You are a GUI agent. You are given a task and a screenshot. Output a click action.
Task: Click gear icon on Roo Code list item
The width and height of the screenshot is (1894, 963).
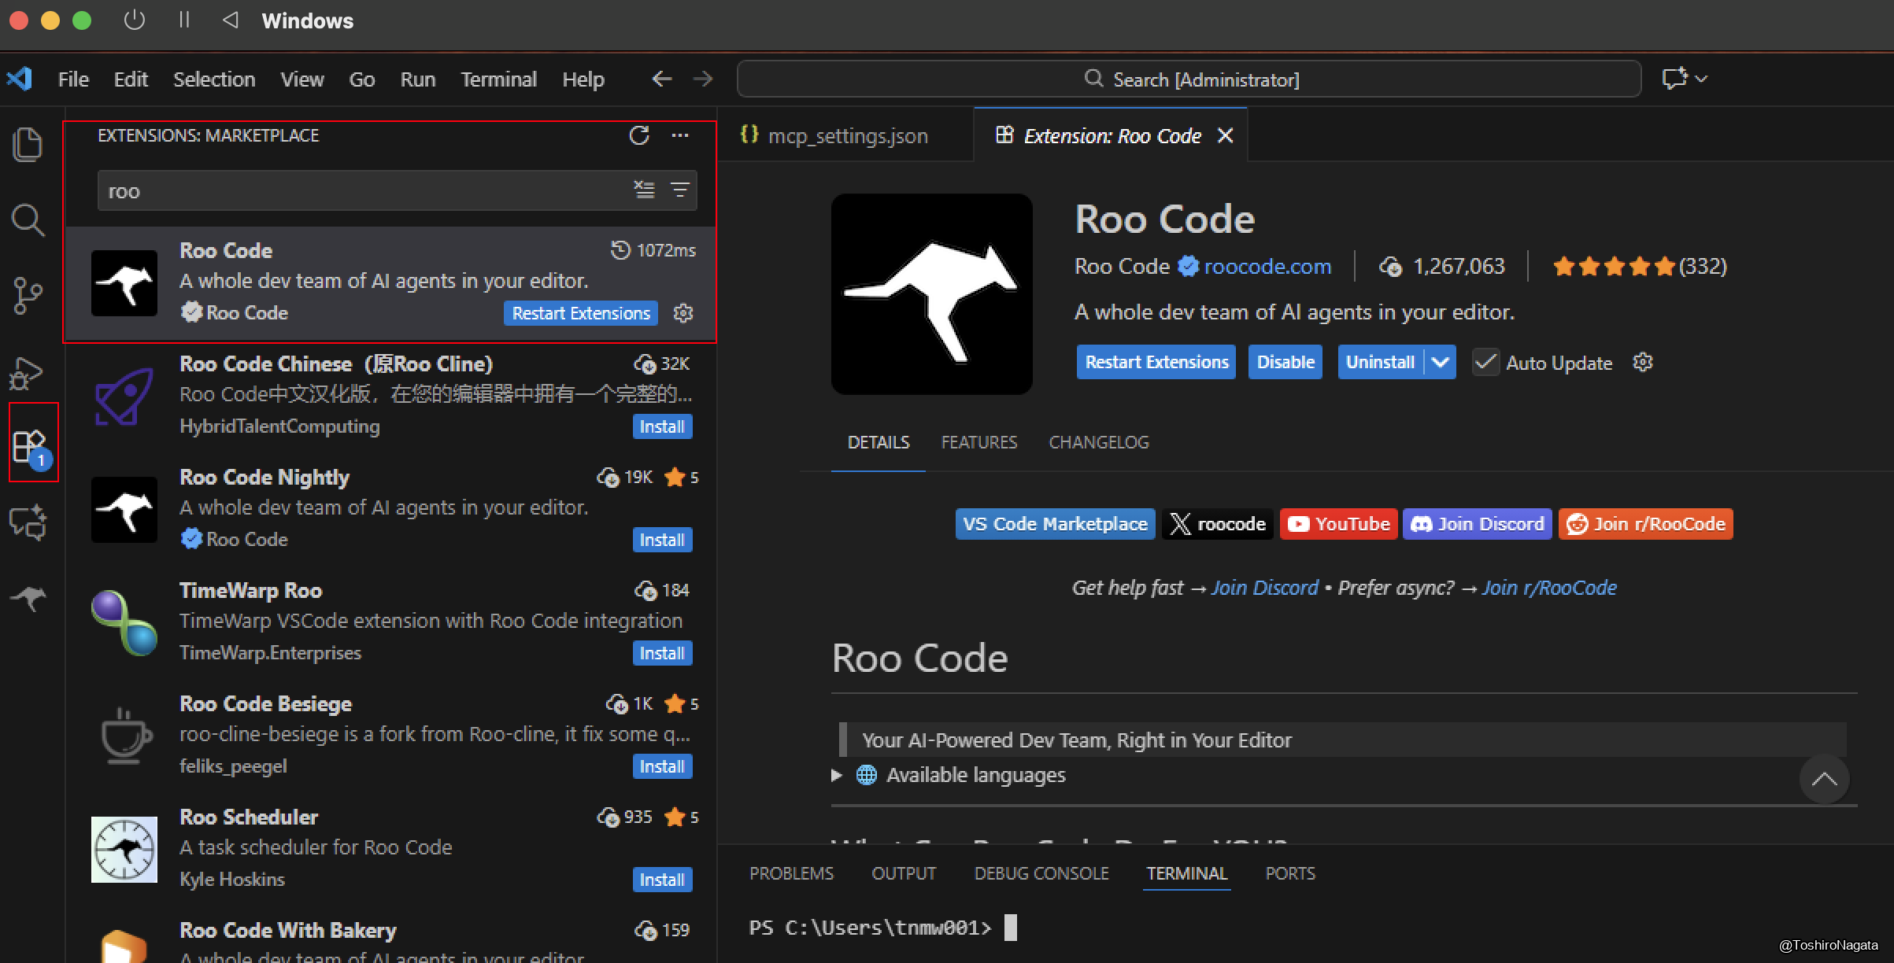pyautogui.click(x=683, y=313)
